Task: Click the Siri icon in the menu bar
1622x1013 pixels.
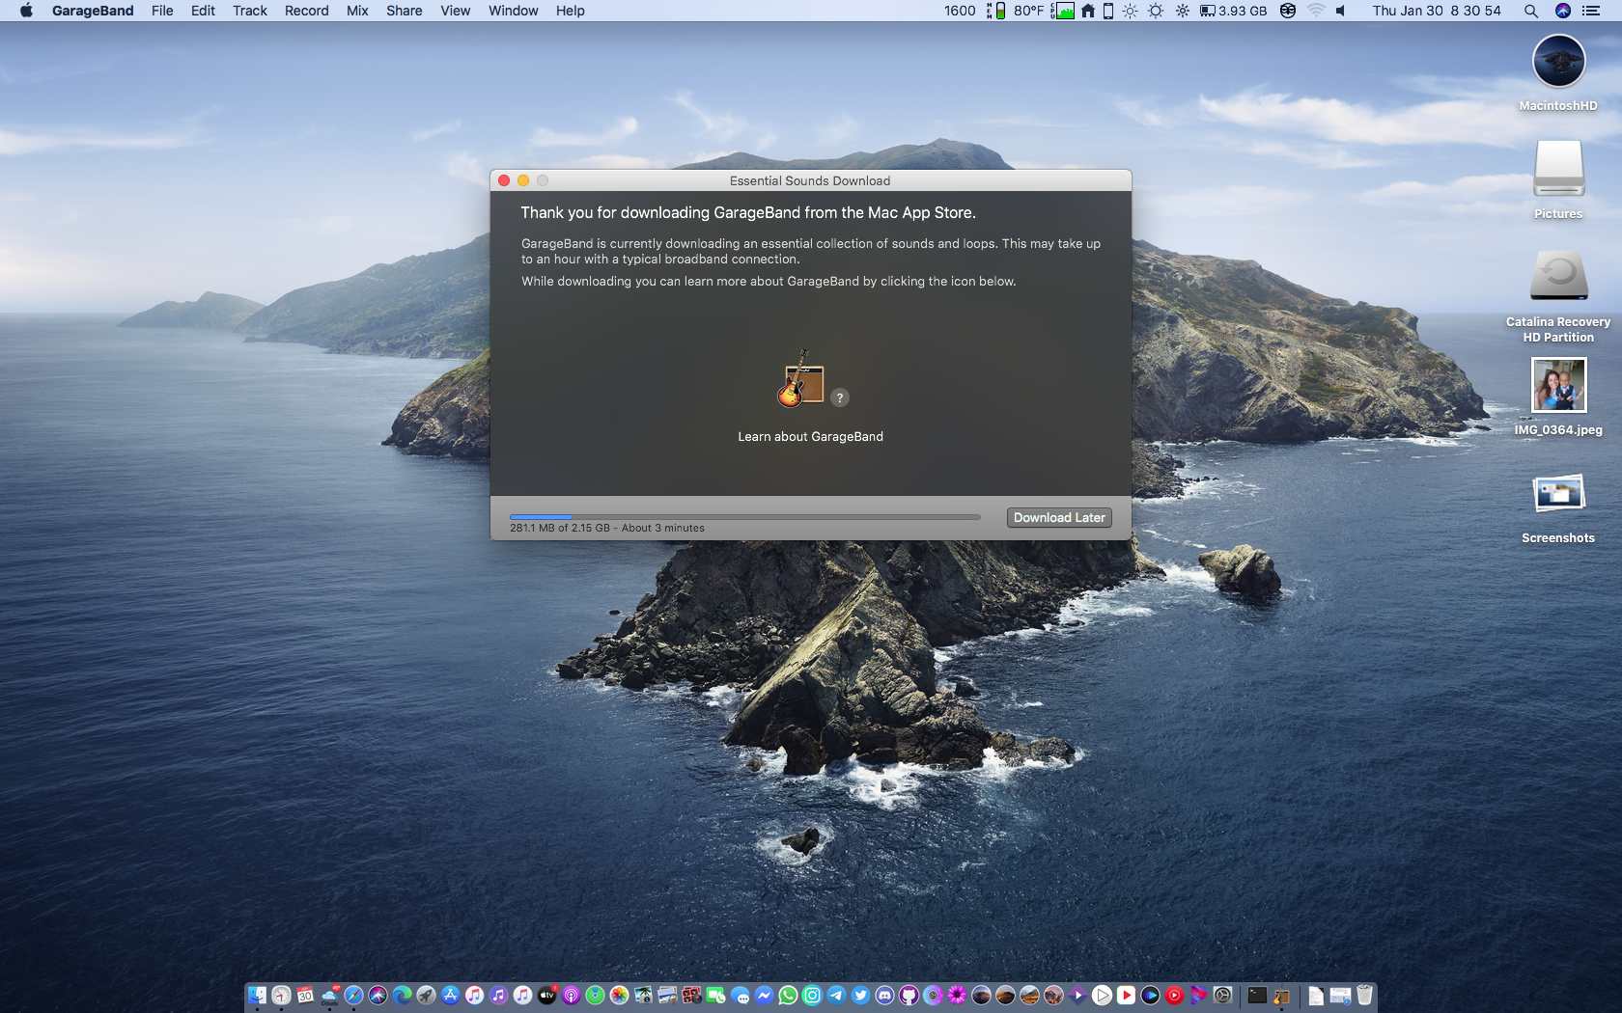Action: [x=1563, y=11]
